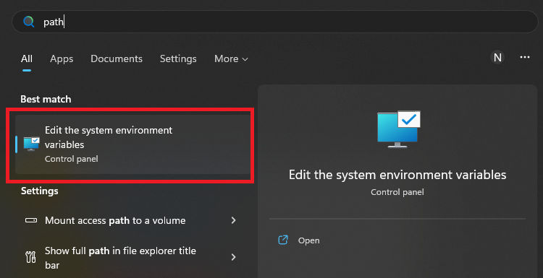Click the search magnifier icon

29,22
